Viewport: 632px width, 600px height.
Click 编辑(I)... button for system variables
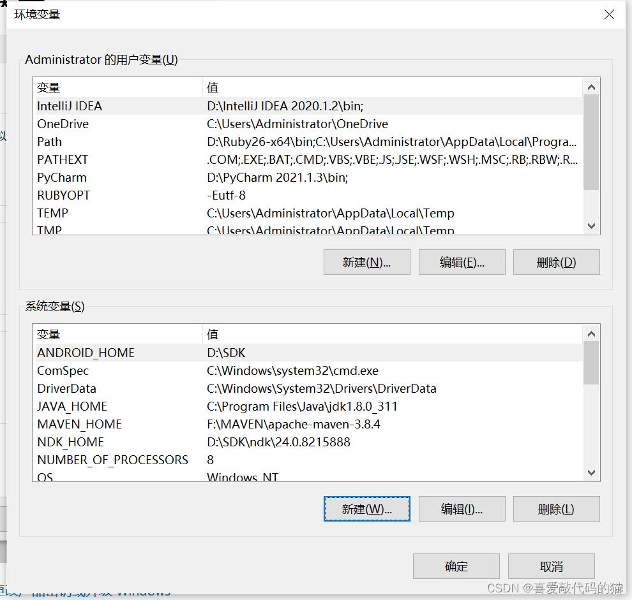point(462,509)
